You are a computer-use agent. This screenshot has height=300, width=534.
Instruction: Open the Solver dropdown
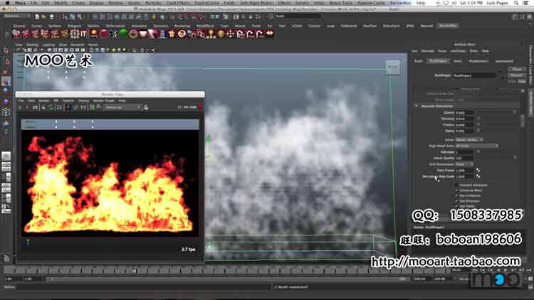click(469, 140)
